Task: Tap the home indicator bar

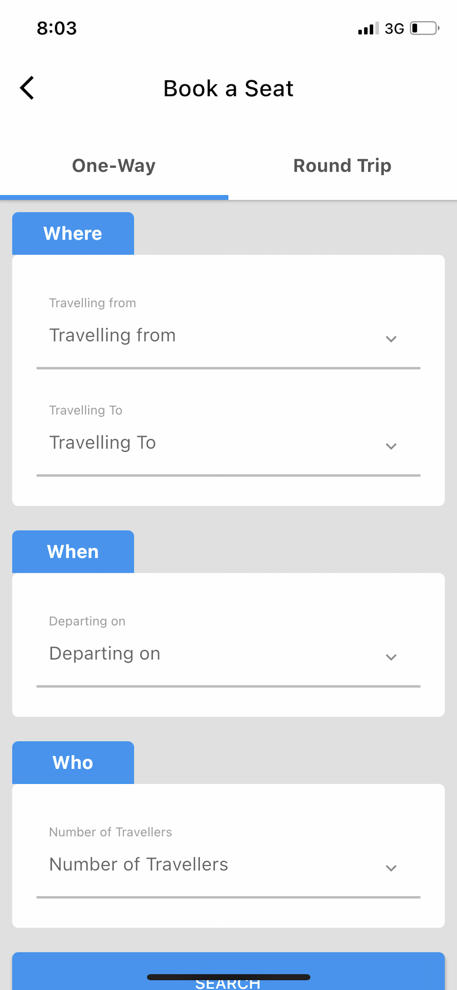Action: pos(228,977)
